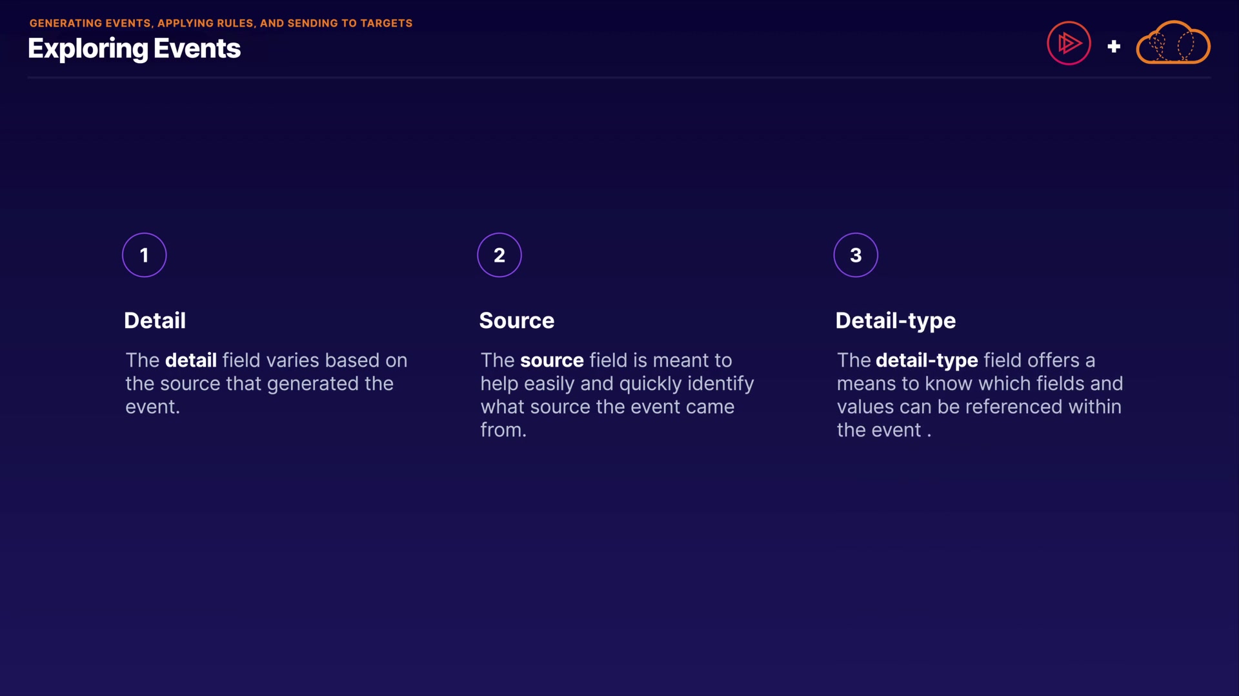Click the horizontal divider line under the title
Image resolution: width=1239 pixels, height=696 pixels.
(618, 77)
